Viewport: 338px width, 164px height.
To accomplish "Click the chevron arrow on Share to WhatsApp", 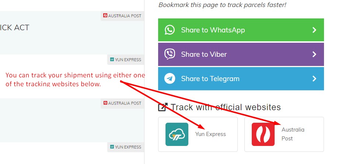I will point(314,30).
